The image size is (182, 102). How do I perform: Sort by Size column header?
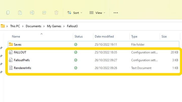pyautogui.click(x=164, y=37)
